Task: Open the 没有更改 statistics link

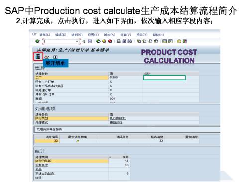Action: coord(41,165)
